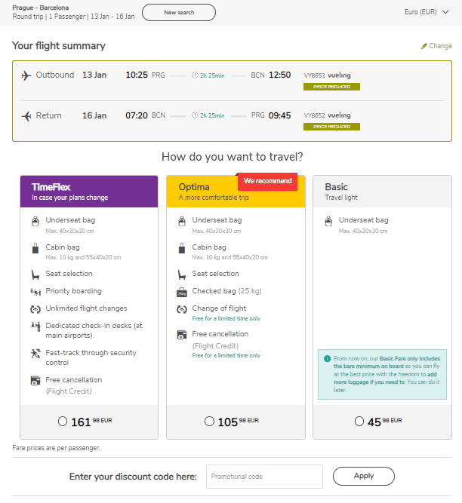
Task: Click the Basic fare header
Action: [x=382, y=192]
